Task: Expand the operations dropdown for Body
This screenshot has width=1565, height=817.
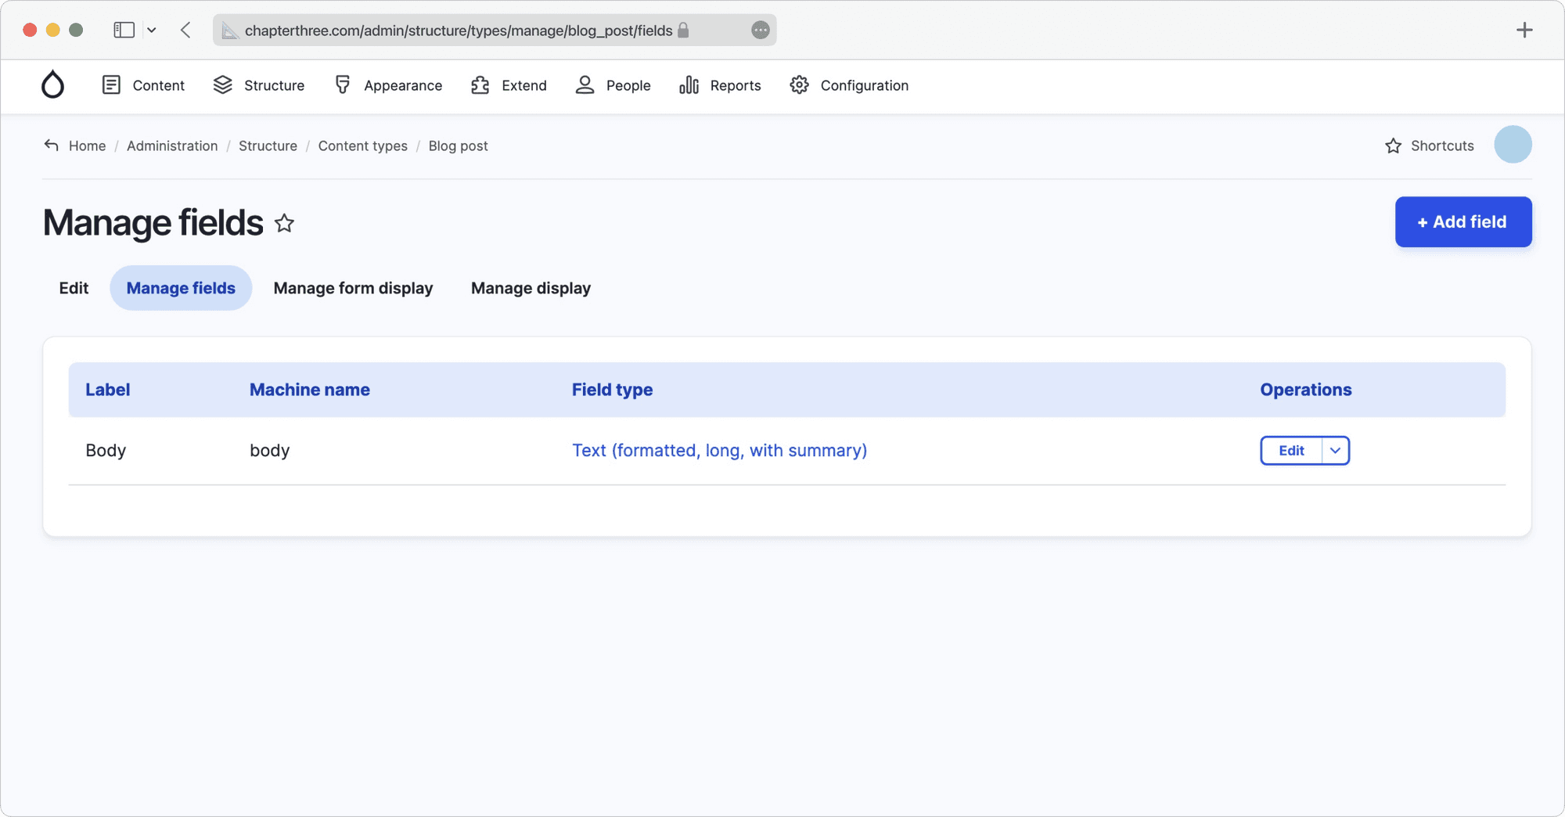Action: pyautogui.click(x=1336, y=451)
